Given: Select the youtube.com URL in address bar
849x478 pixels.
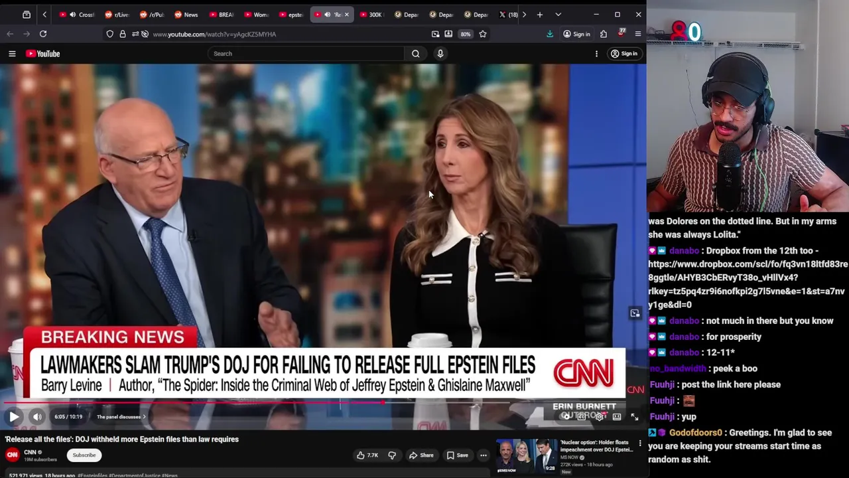Looking at the screenshot, I should click(x=214, y=34).
